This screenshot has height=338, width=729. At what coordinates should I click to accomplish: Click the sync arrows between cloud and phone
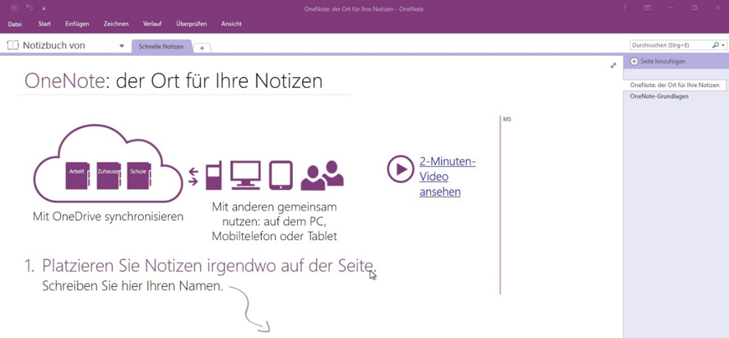pos(193,177)
